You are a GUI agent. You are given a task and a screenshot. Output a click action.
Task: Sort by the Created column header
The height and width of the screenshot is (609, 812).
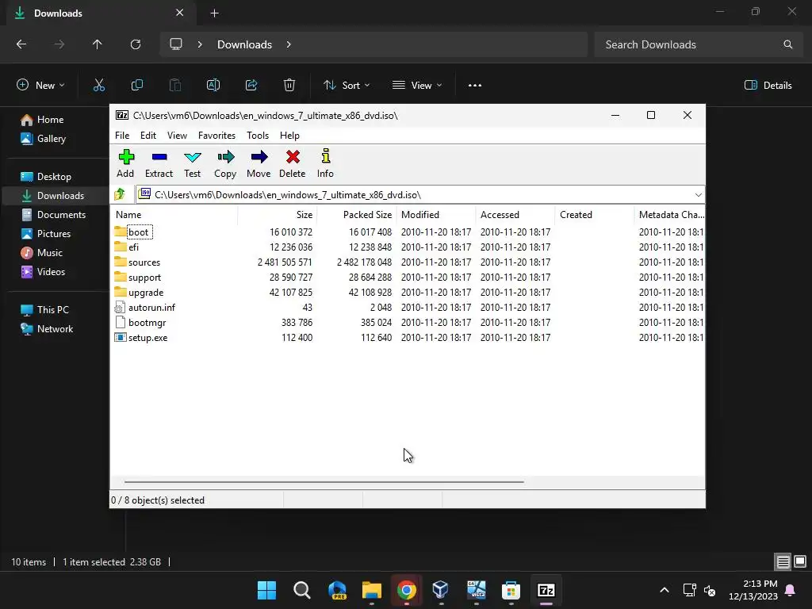(595, 214)
